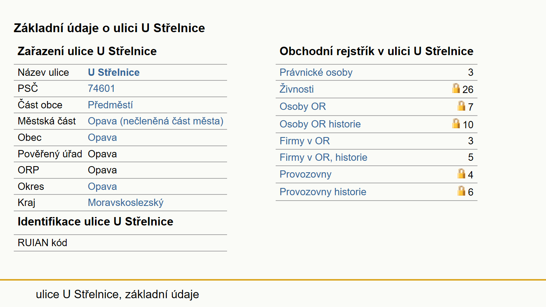Click the U Střelnice street name link
Screen dimensions: 546x307
(114, 72)
